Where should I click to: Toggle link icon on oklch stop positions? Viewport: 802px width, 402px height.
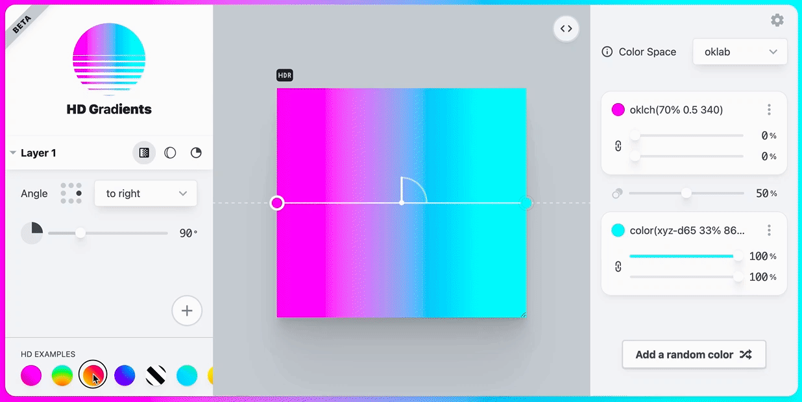(618, 146)
